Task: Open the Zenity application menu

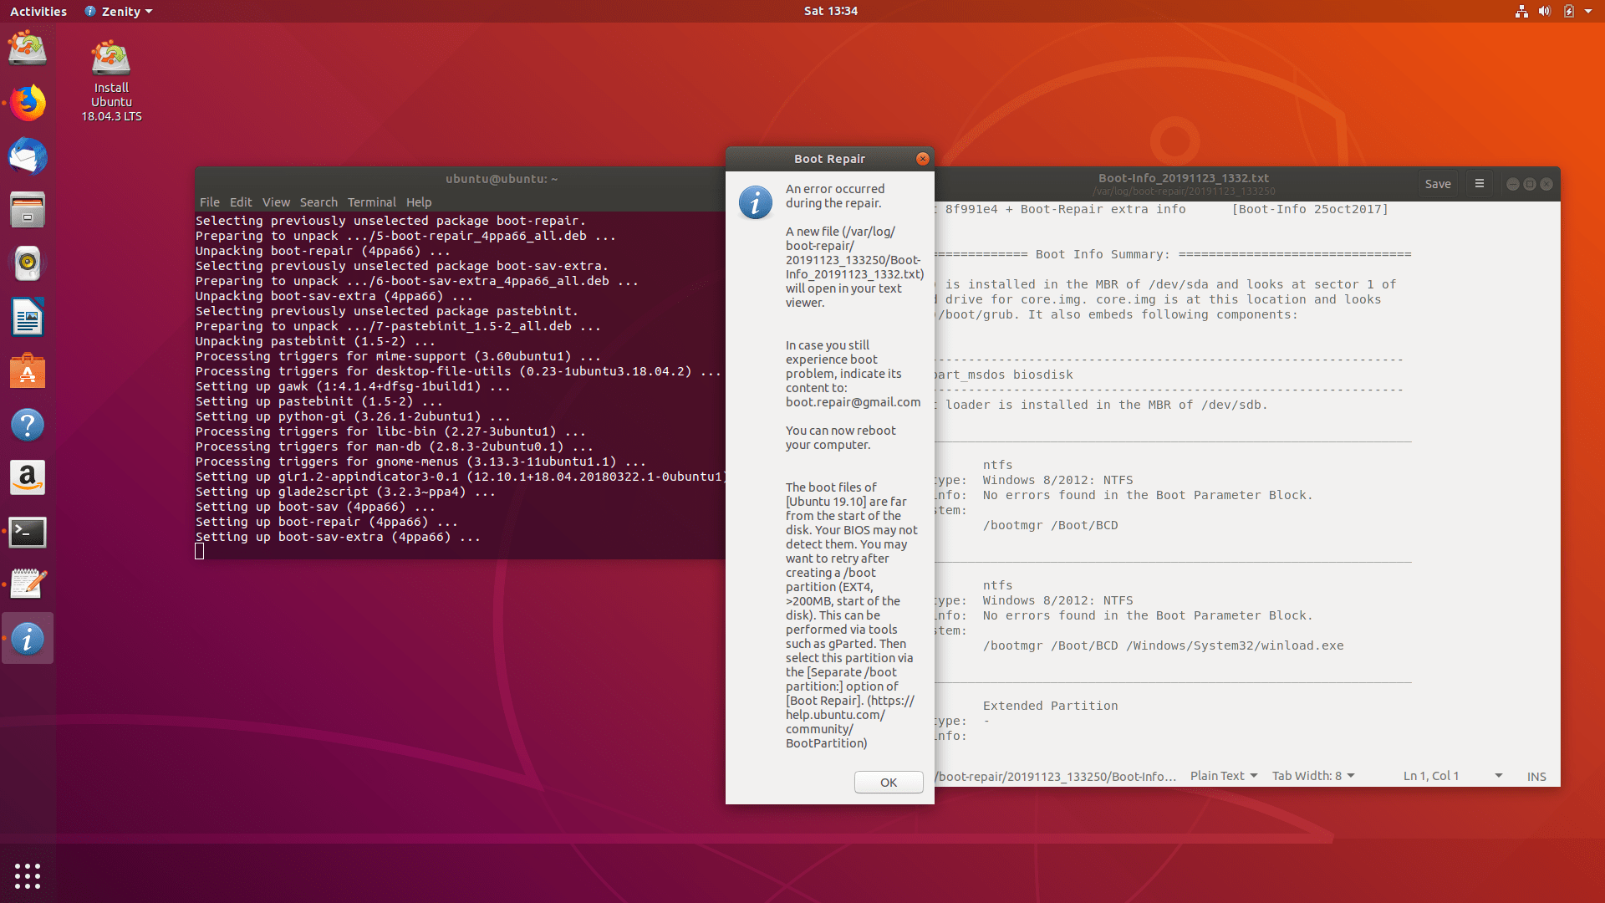Action: (118, 11)
